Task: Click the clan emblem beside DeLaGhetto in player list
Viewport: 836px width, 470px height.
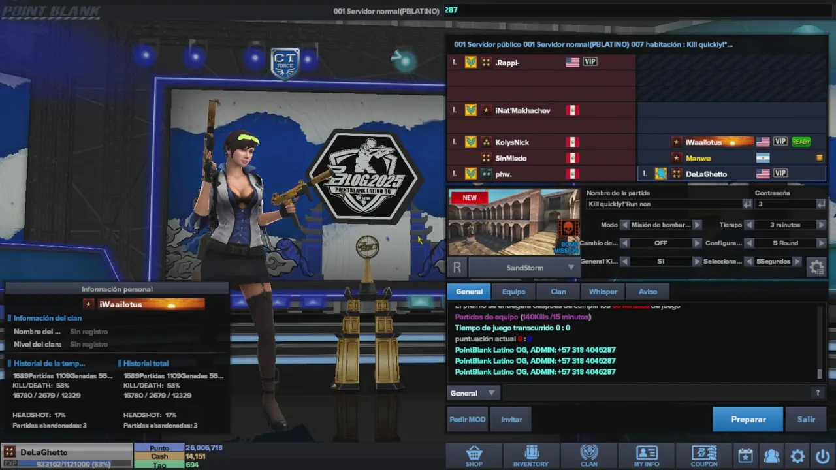Action: tap(661, 174)
